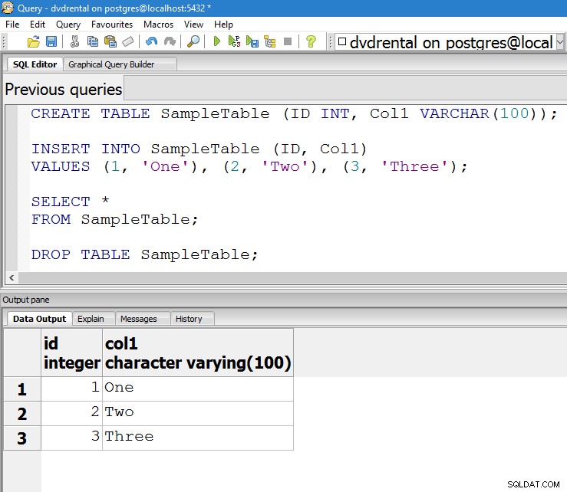Image resolution: width=567 pixels, height=492 pixels.
Task: Click the pgAdmin elephant title bar icon
Action: pos(7,8)
